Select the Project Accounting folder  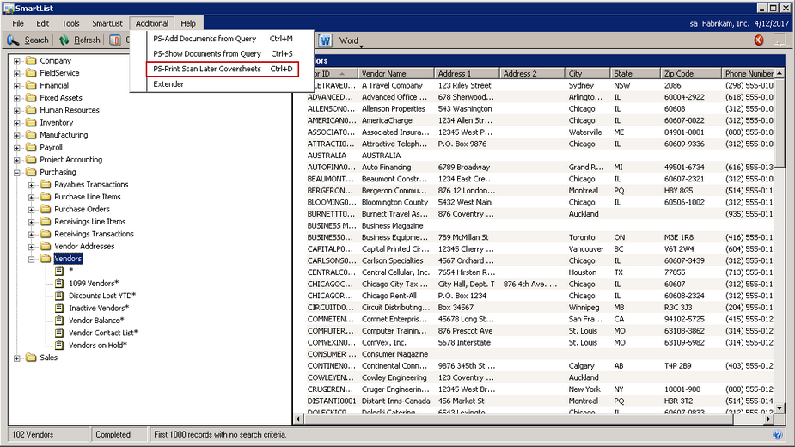click(71, 160)
